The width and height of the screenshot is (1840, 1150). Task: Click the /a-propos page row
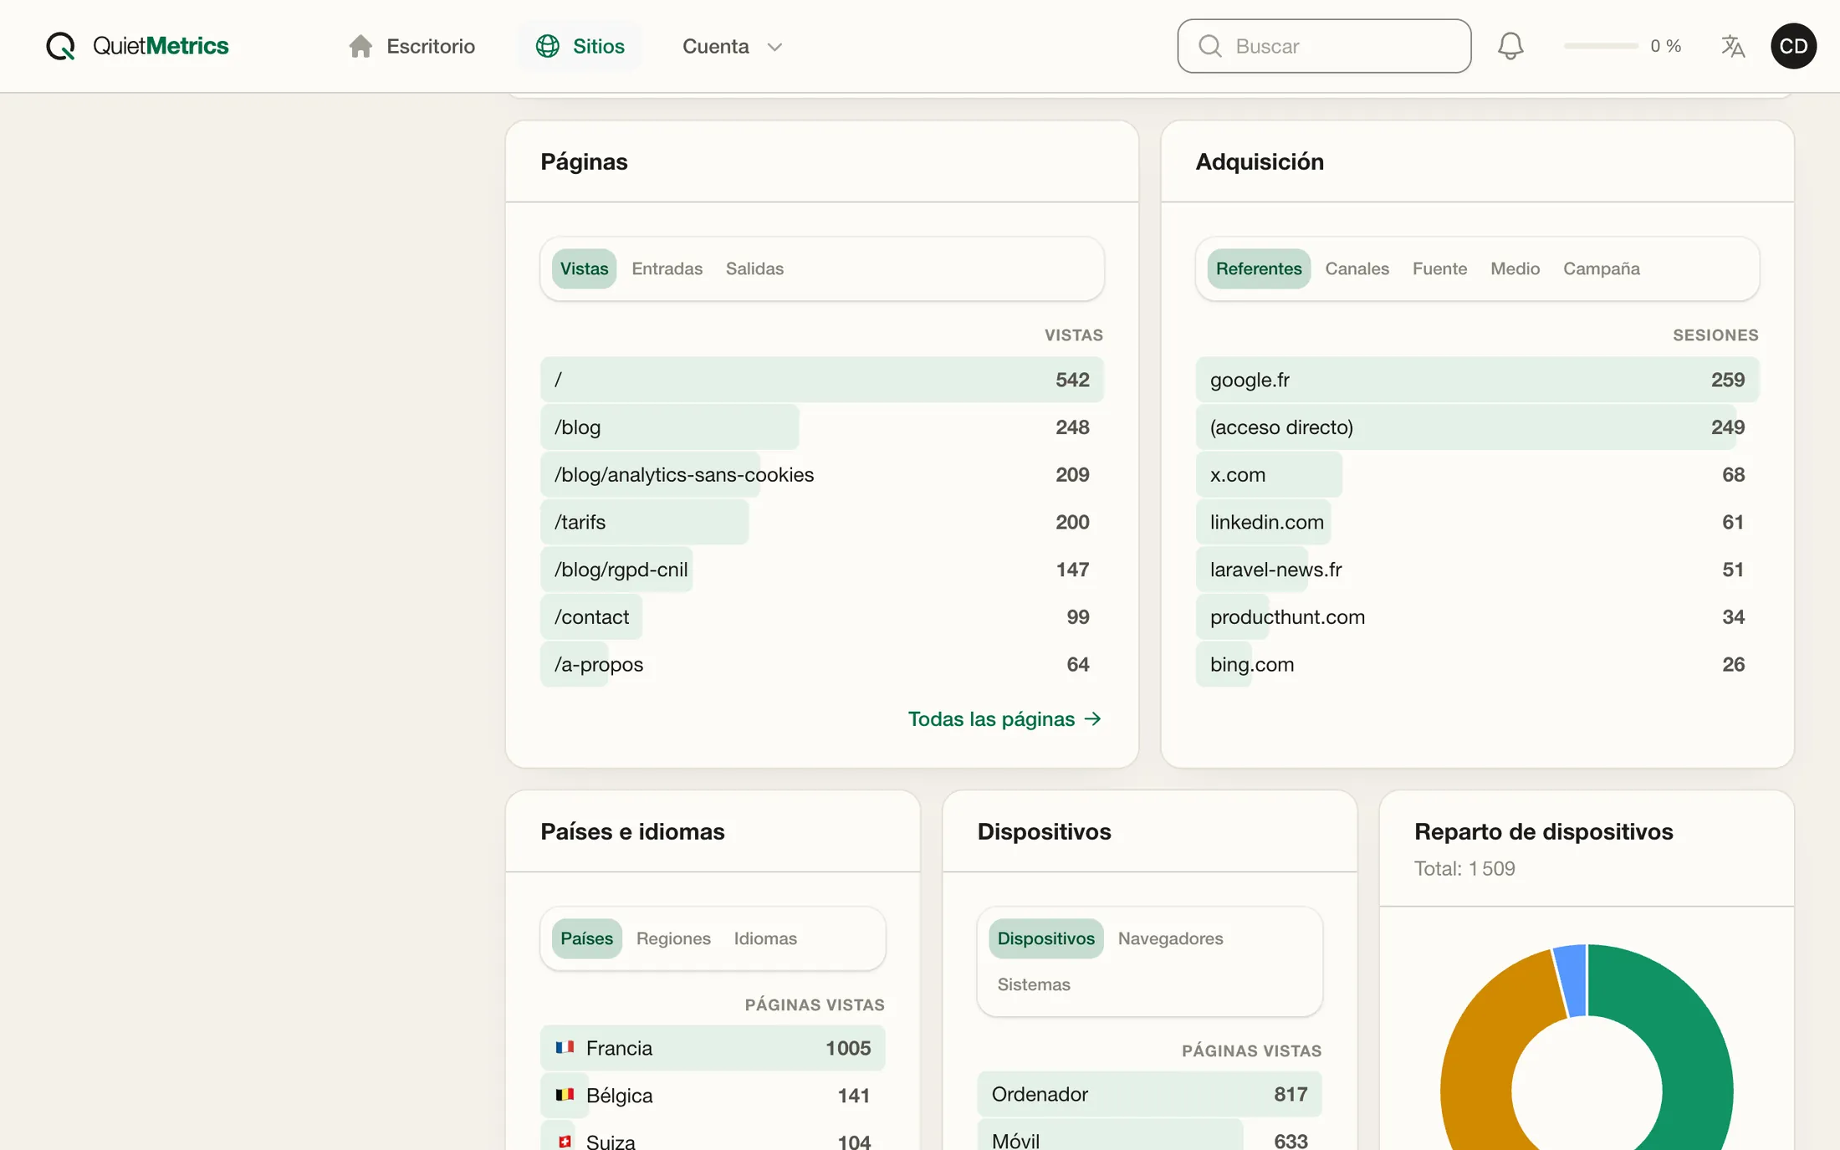[x=821, y=664]
